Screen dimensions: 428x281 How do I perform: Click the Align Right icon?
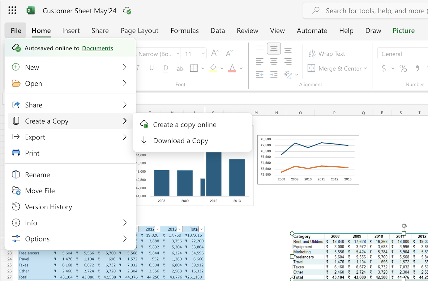(x=288, y=61)
